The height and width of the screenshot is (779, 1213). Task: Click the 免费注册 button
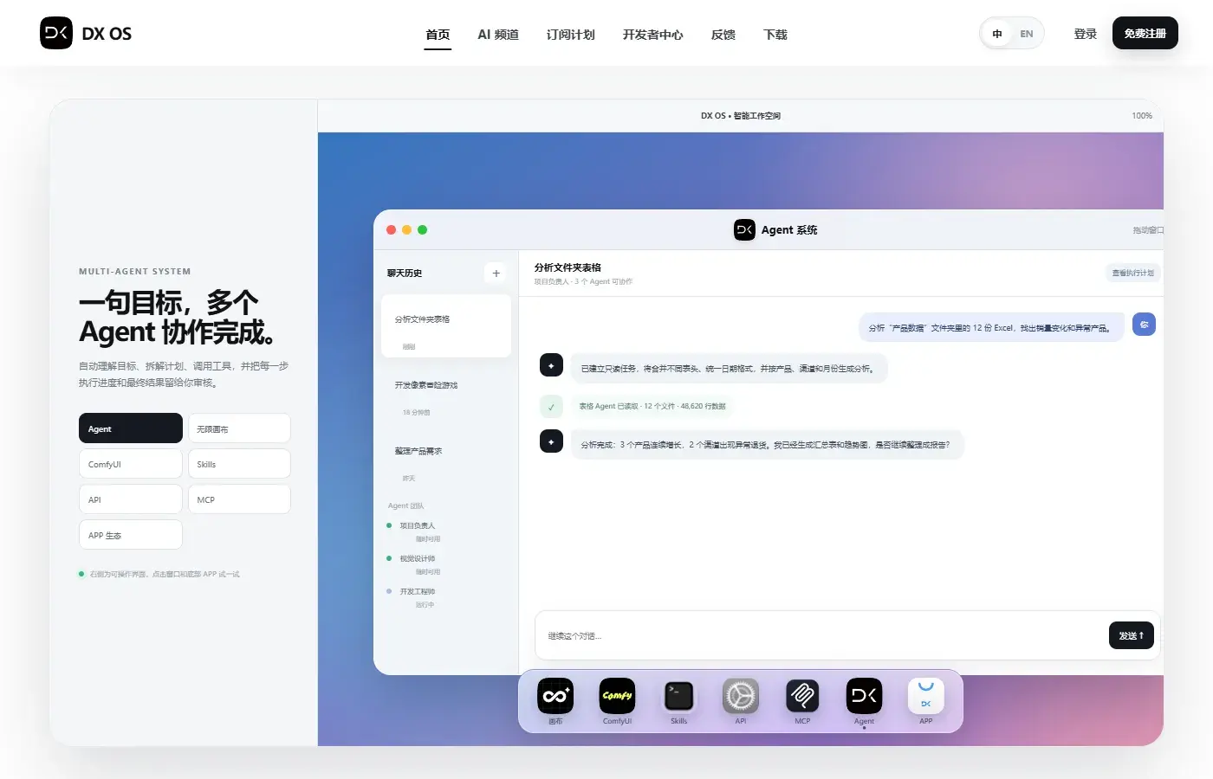click(1145, 33)
